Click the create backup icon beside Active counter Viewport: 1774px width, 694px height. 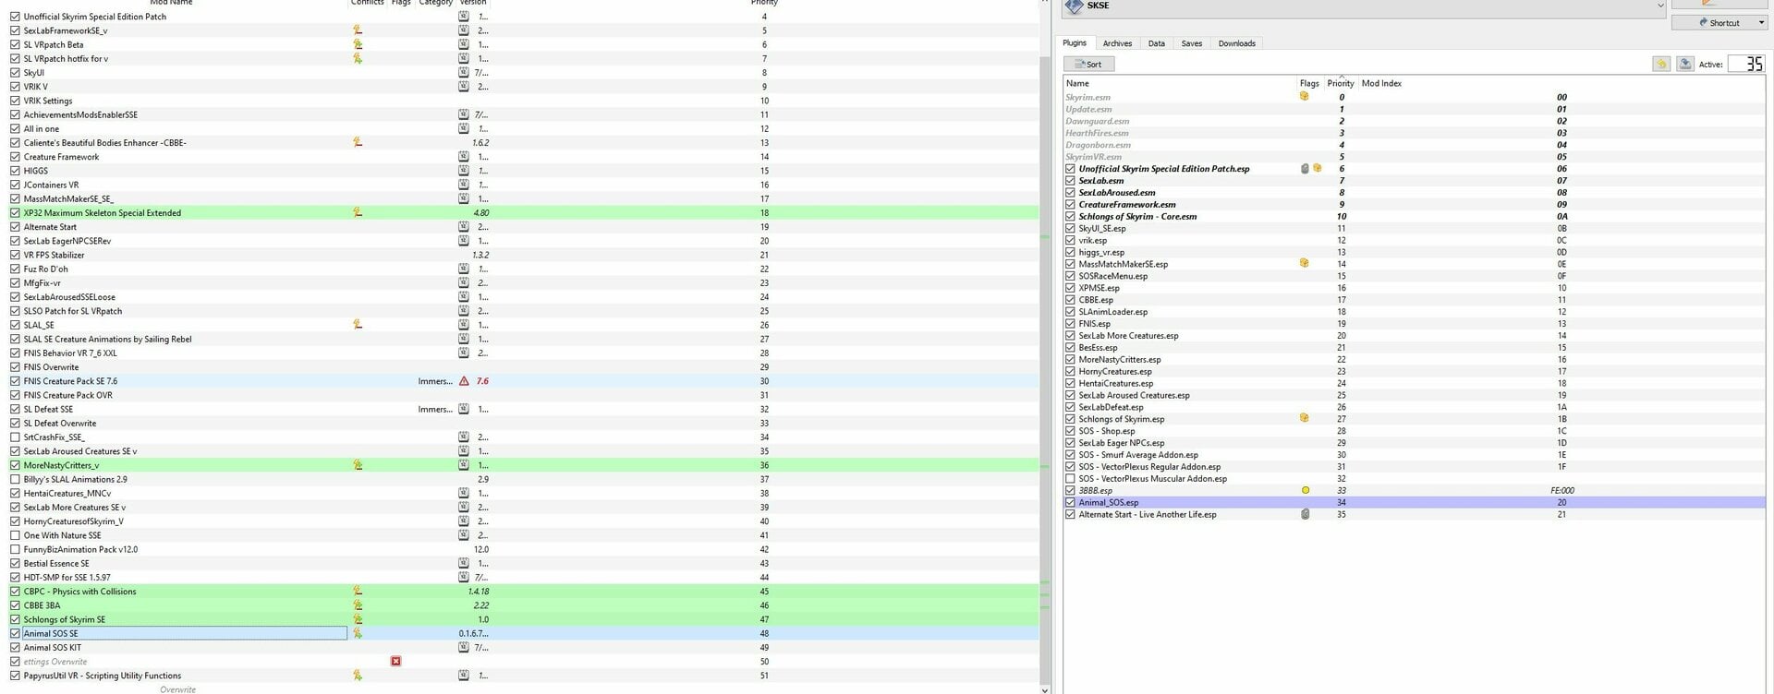[x=1685, y=64]
